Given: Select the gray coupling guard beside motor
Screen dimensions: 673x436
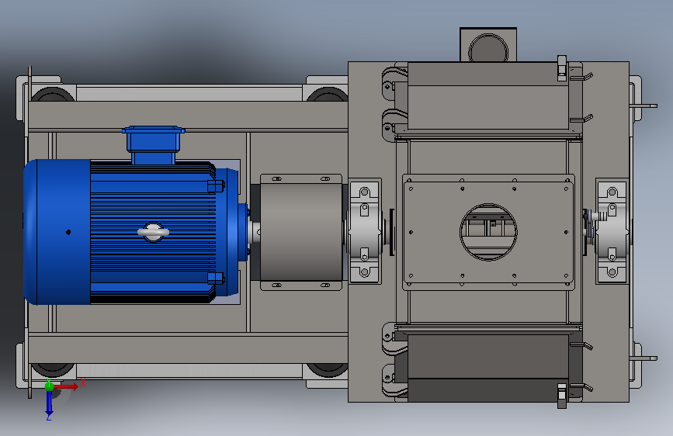Looking at the screenshot, I should pos(301,232).
